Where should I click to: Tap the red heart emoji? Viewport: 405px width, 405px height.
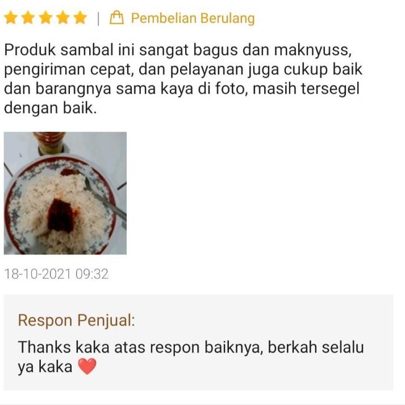pos(87,366)
